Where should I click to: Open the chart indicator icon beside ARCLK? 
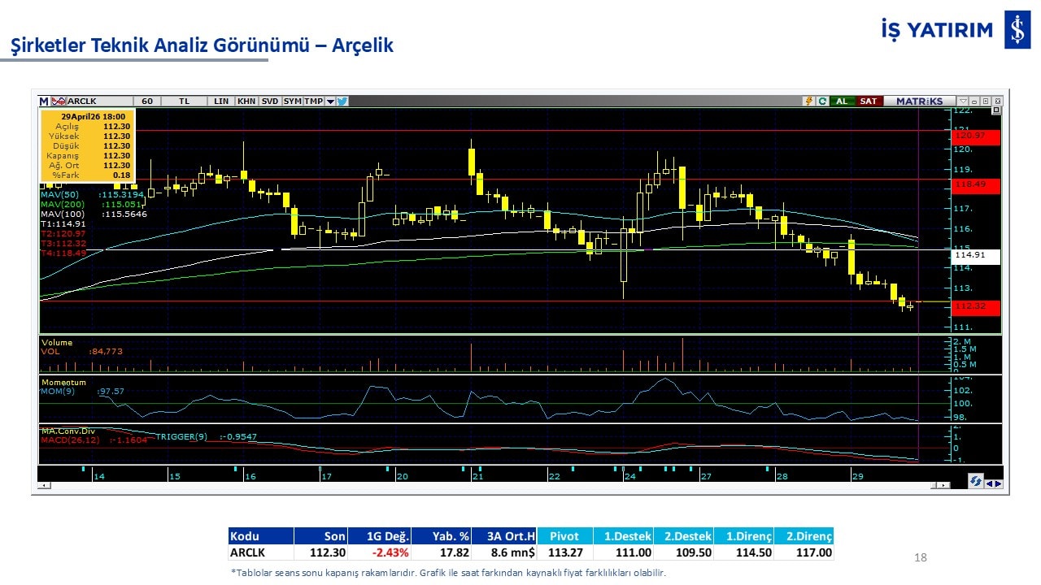click(58, 102)
